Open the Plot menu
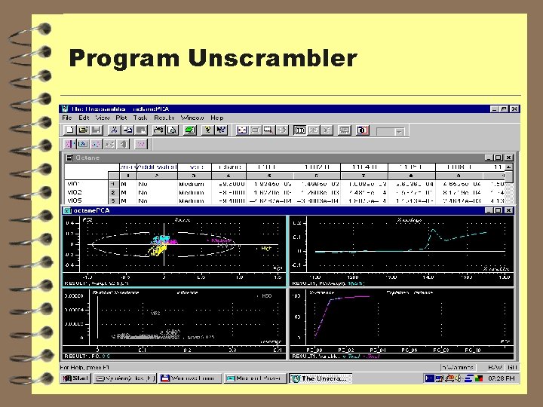This screenshot has height=407, width=543. click(121, 118)
